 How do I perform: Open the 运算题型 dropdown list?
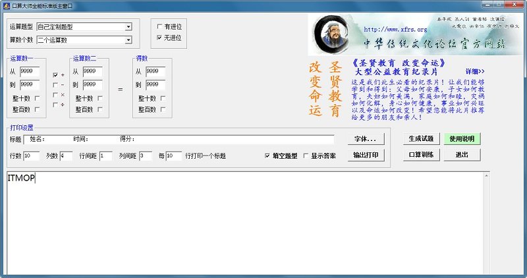click(x=128, y=27)
